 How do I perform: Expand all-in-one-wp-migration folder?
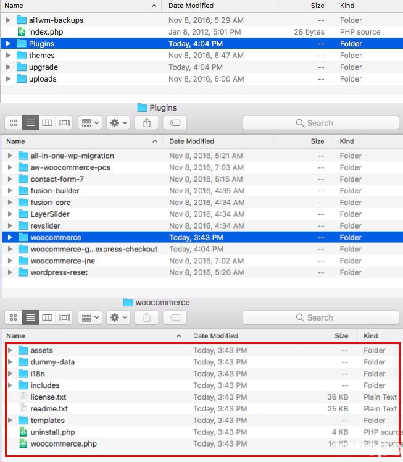10,156
